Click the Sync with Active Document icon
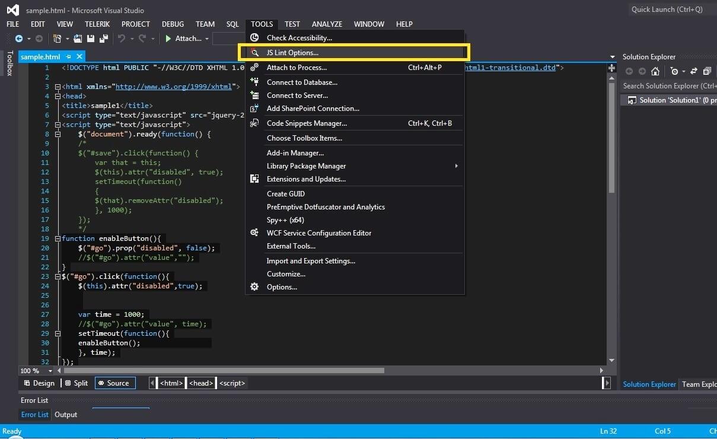Screen dimensions: 717x439 (x=693, y=71)
